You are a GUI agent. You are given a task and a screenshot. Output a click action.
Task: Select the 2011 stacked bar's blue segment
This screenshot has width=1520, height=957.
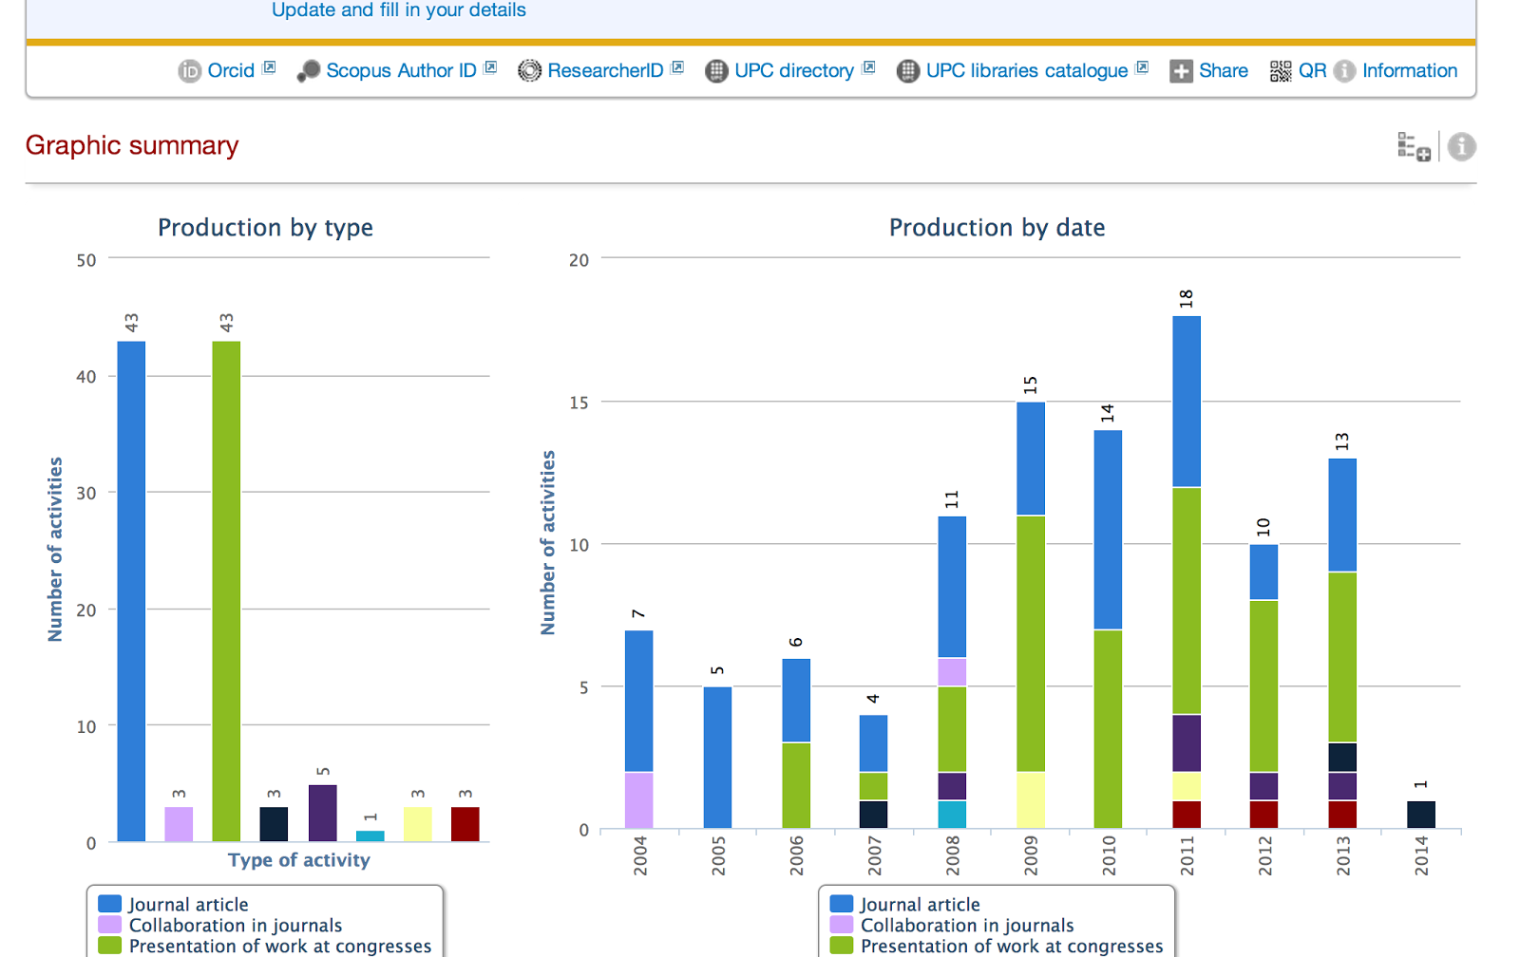[1187, 402]
